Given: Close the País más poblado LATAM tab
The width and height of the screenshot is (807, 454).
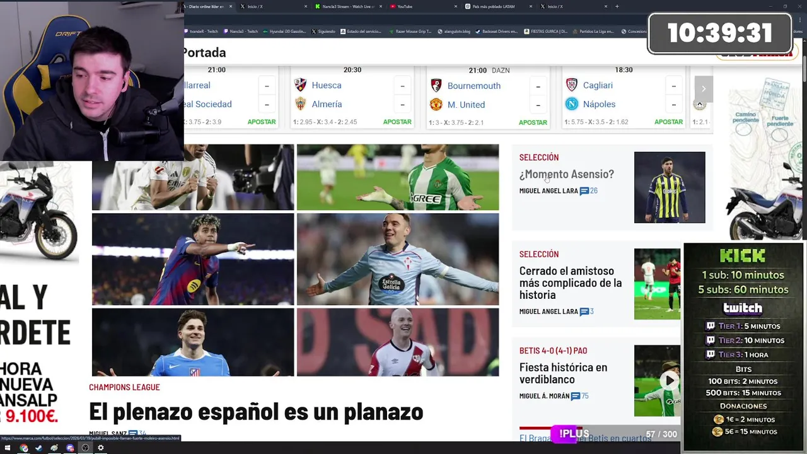Looking at the screenshot, I should pos(531,6).
